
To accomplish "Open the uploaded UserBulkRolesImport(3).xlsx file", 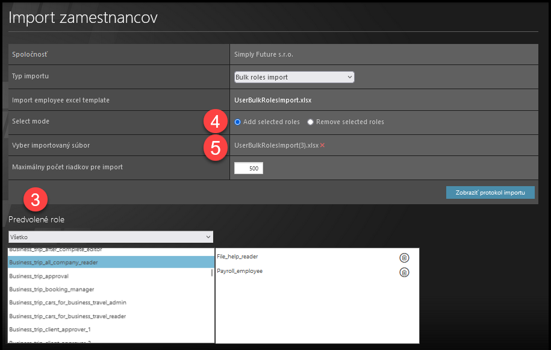I will [x=276, y=145].
